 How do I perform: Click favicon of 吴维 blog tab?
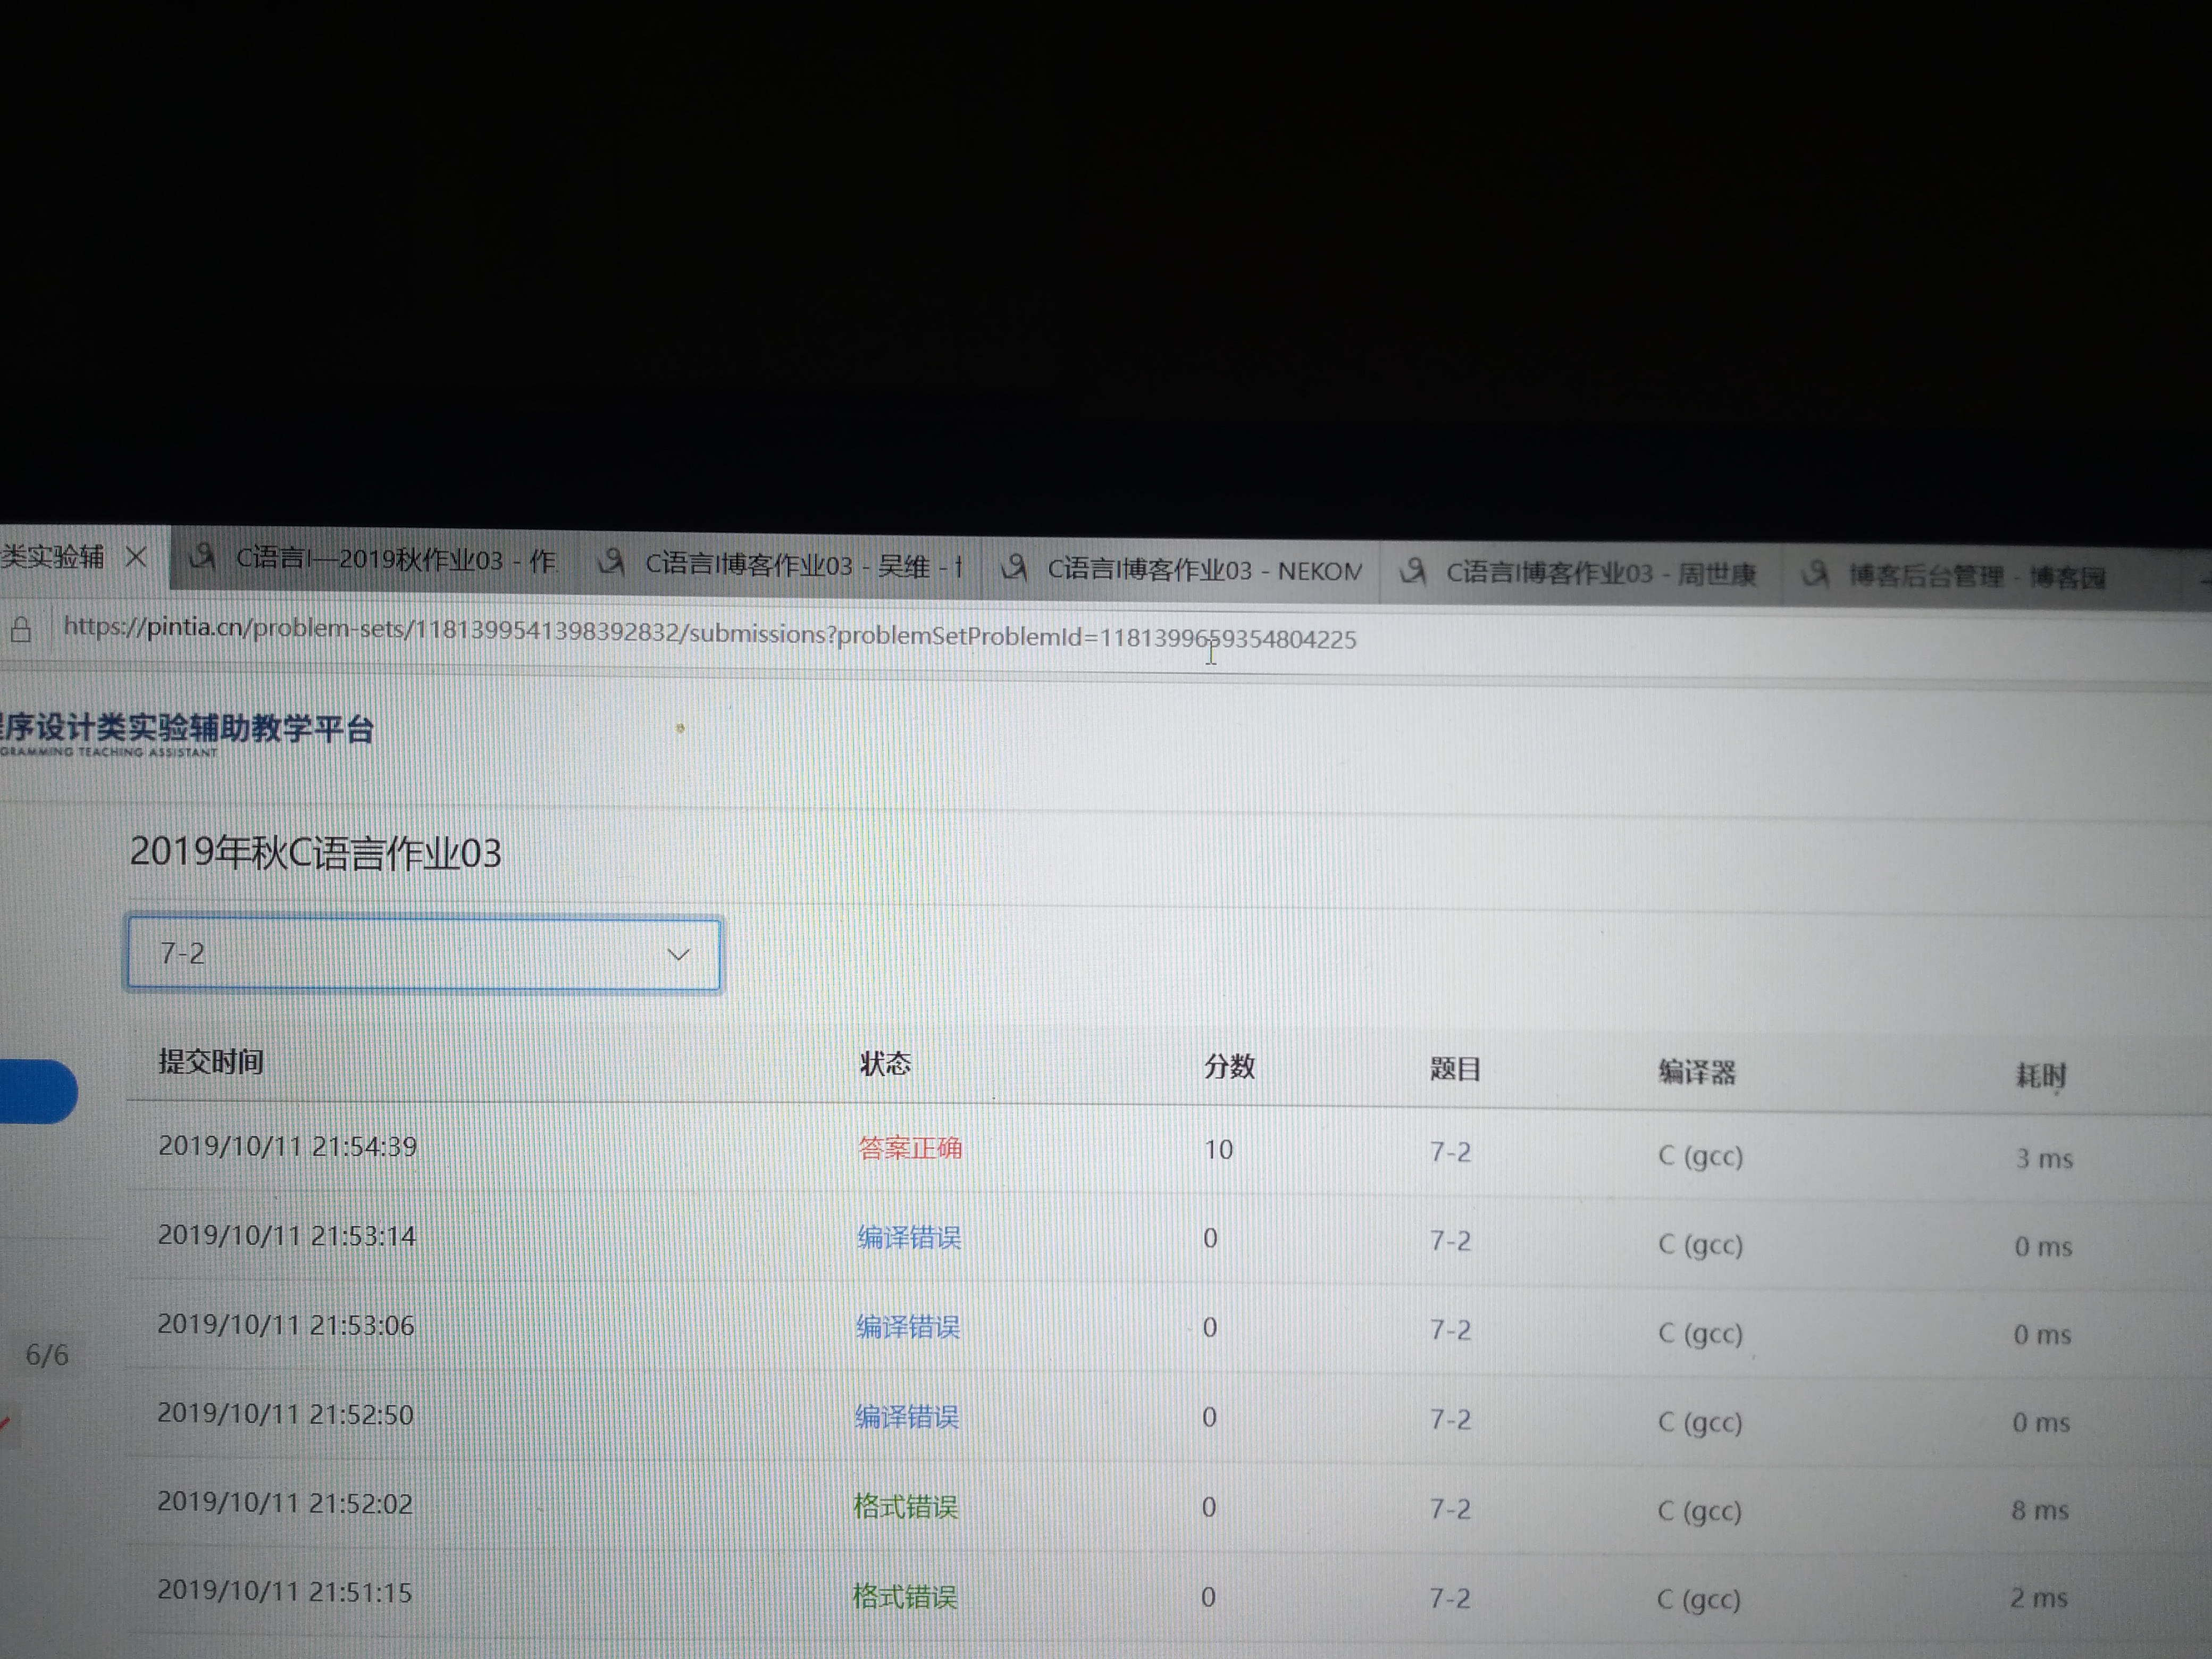coord(611,563)
